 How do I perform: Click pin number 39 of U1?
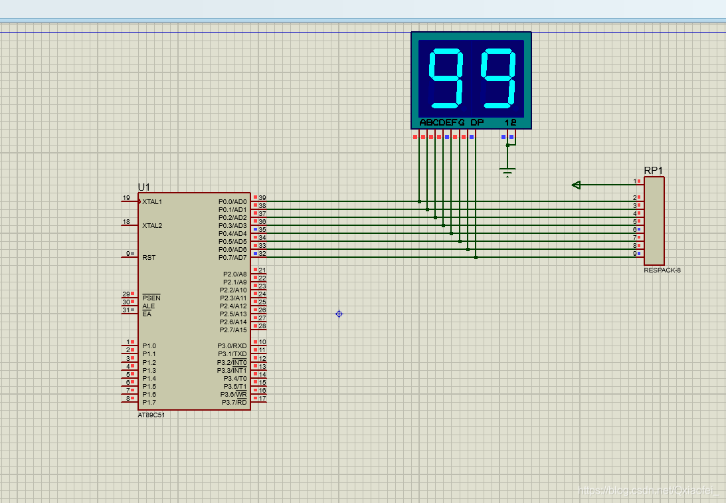(x=262, y=198)
